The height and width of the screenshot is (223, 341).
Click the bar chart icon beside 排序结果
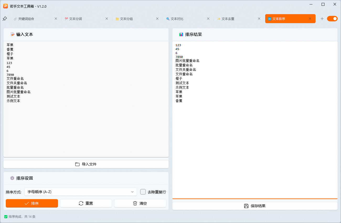click(x=181, y=34)
